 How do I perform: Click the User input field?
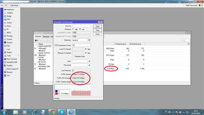pyautogui.click(x=80, y=61)
